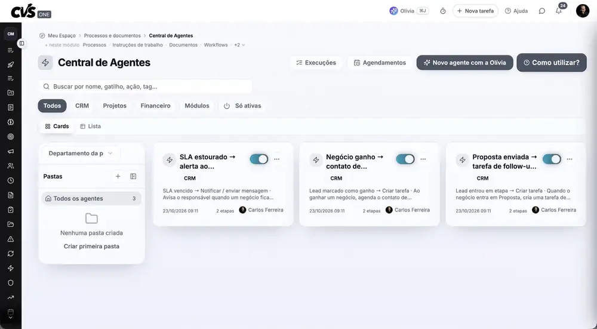
Task: Click the agent search input field
Action: [x=145, y=87]
